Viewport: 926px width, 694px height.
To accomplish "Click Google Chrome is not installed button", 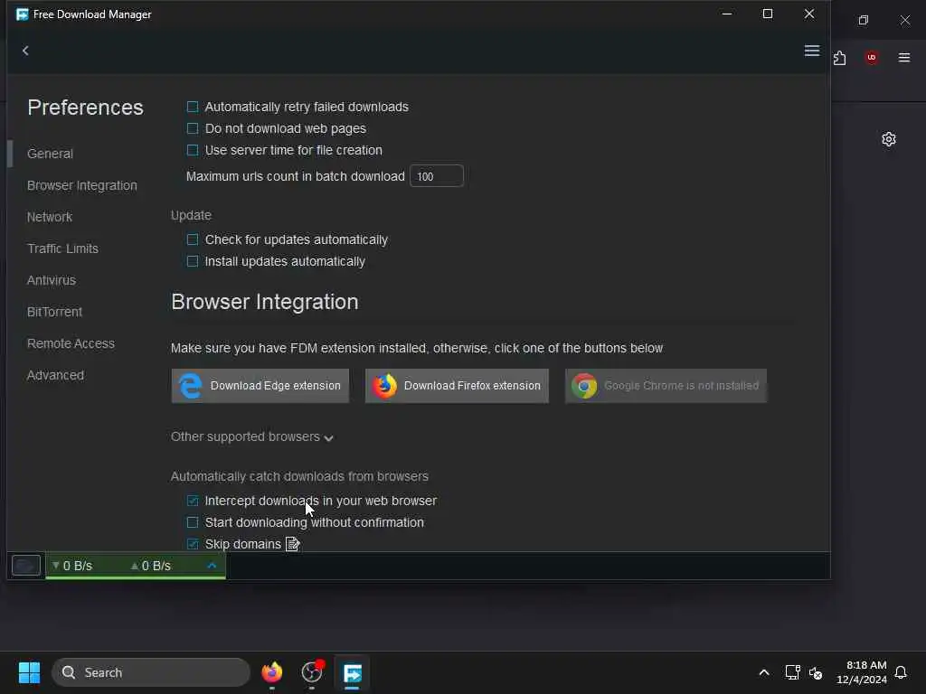I will tap(666, 386).
